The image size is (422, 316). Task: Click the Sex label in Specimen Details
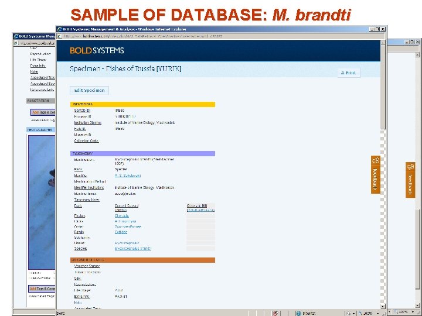coord(77,279)
